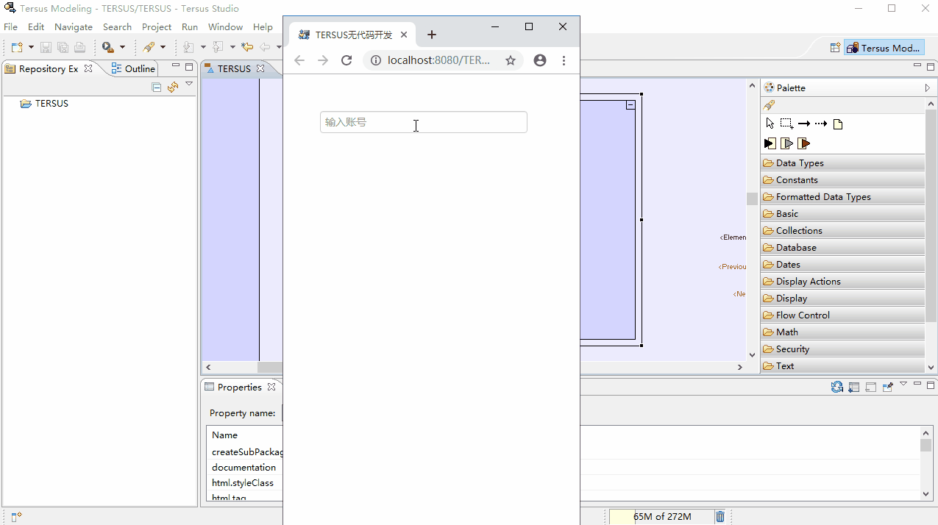Screen dimensions: 938x525
Task: Expand the Display palette drawer
Action: coord(842,299)
